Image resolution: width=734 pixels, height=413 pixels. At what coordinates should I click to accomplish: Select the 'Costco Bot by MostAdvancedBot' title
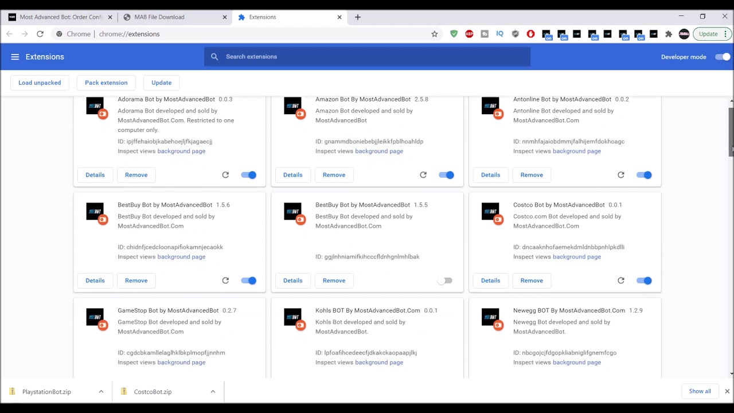tap(559, 205)
